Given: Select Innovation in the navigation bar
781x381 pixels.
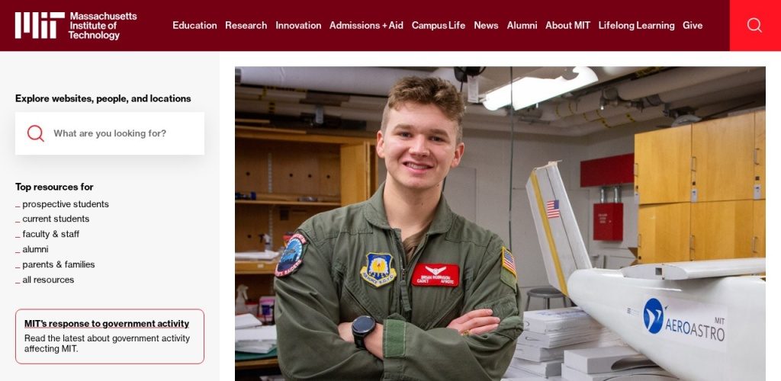Looking at the screenshot, I should tap(298, 25).
